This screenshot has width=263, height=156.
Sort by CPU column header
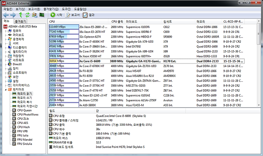point(78,22)
